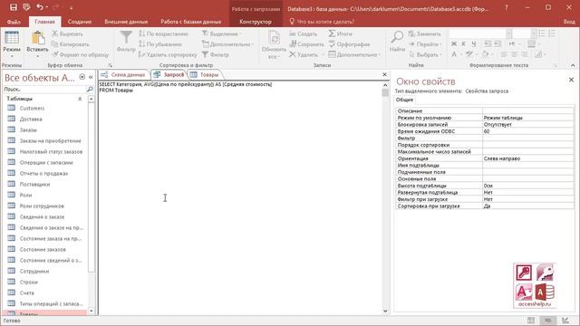The height and width of the screenshot is (326, 580).
Task: Select the Общие tab in properties window
Action: (404, 100)
